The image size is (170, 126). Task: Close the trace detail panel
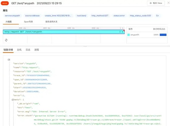[x=168, y=3]
